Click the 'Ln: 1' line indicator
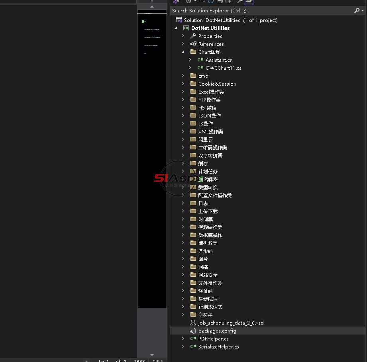The image size is (367, 362). pyautogui.click(x=104, y=360)
